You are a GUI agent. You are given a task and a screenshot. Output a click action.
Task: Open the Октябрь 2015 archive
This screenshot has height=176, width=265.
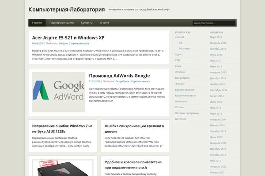(218, 49)
